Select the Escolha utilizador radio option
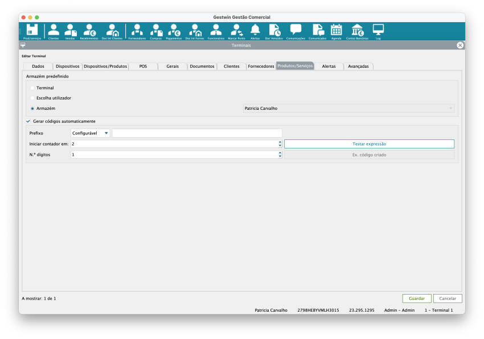The height and width of the screenshot is (339, 484). coord(32,98)
